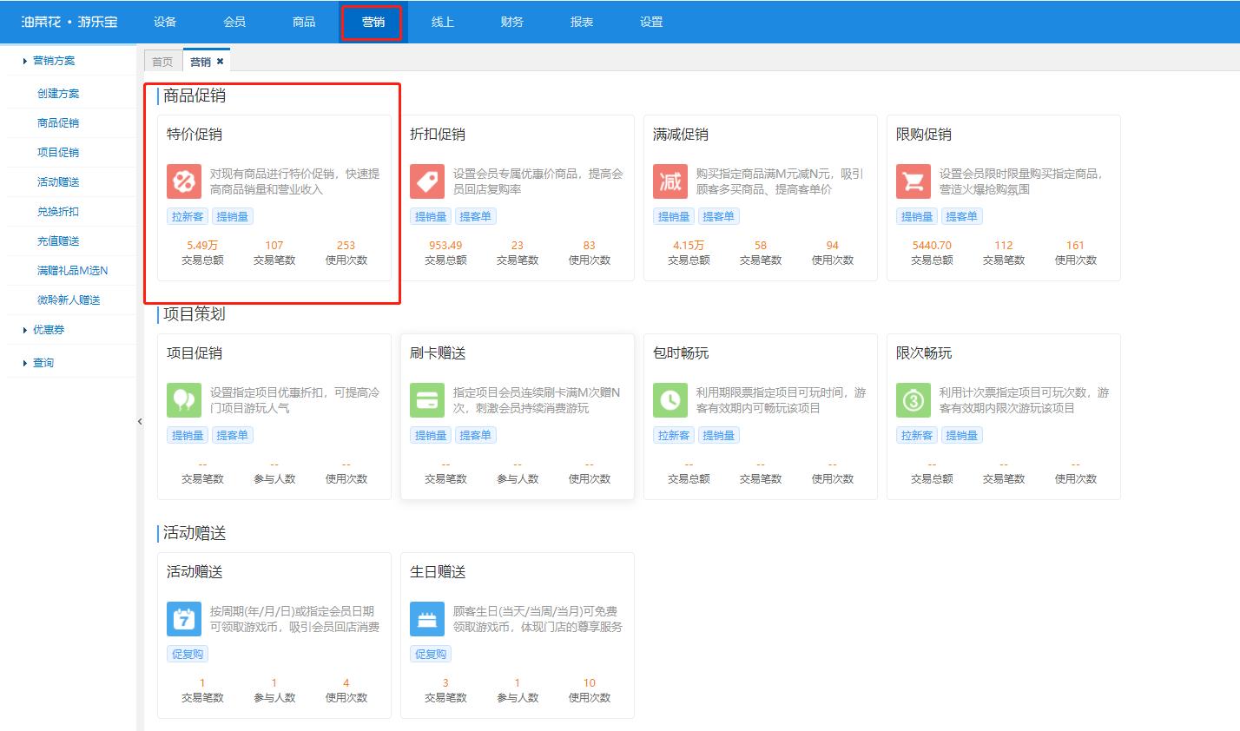Screen dimensions: 1240x731
Task: Click the 包时畅玩 card title
Action: (x=681, y=353)
